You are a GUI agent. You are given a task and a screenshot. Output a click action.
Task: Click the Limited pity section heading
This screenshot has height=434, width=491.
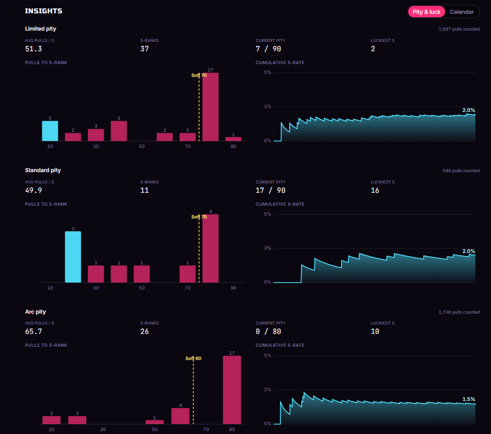[40, 29]
